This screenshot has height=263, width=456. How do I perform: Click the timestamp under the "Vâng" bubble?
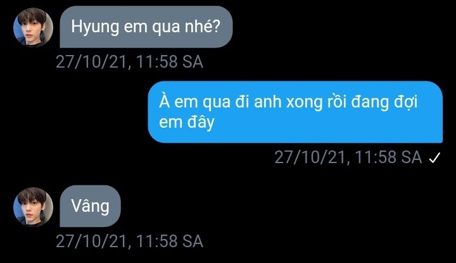pyautogui.click(x=129, y=242)
